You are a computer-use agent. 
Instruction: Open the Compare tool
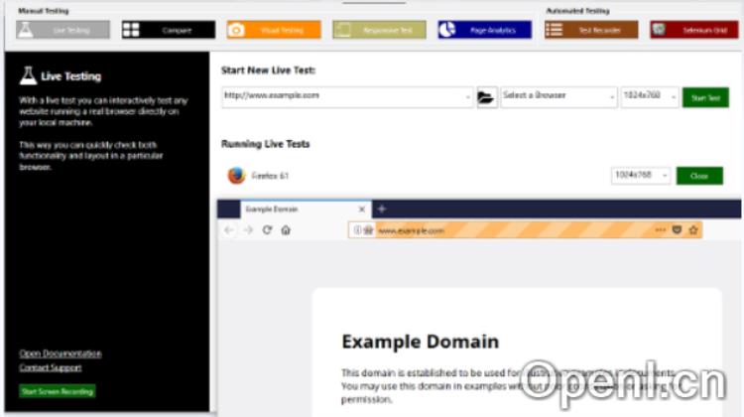point(168,30)
